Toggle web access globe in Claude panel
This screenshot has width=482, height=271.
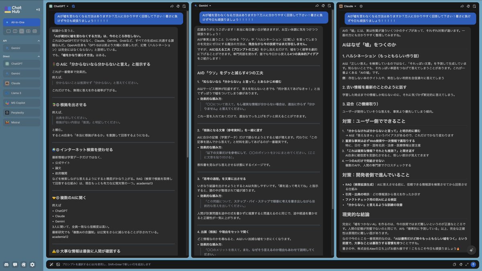pos(361,6)
